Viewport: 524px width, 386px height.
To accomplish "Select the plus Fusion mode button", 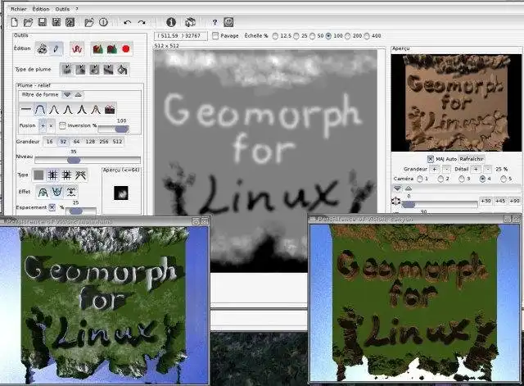I will click(43, 125).
